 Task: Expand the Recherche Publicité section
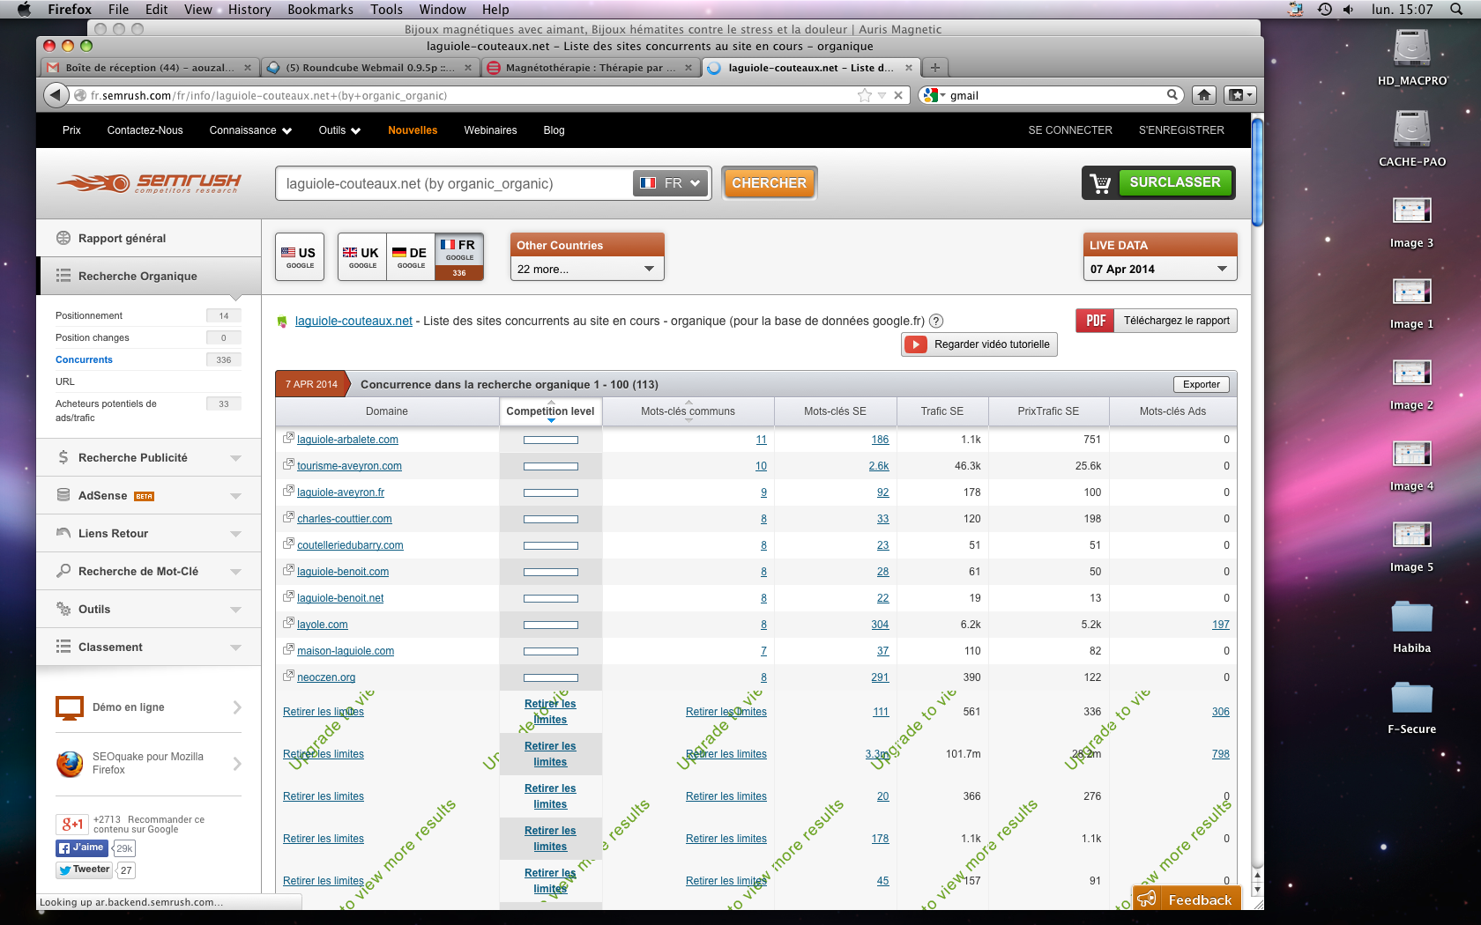click(148, 458)
